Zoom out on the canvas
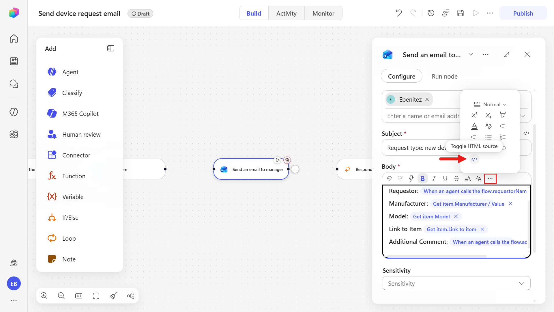This screenshot has width=554, height=312. [x=61, y=296]
